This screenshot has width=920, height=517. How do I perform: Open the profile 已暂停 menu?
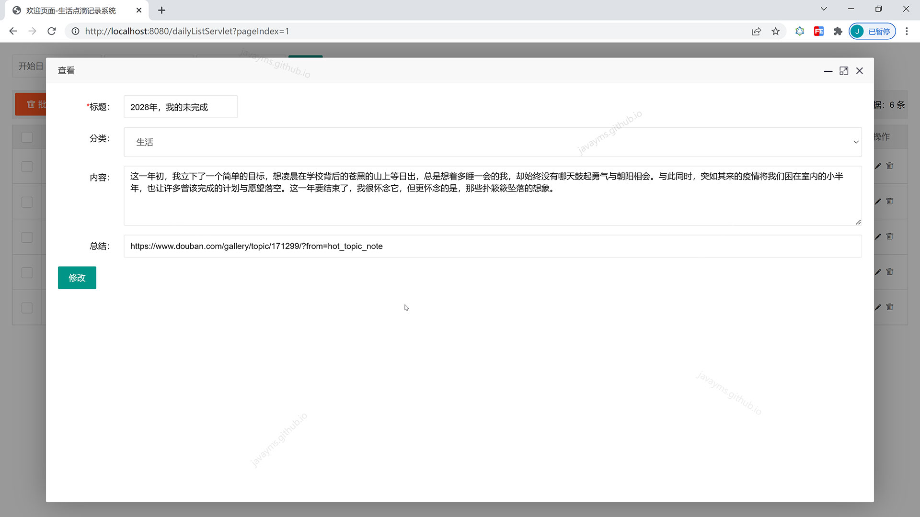(872, 32)
